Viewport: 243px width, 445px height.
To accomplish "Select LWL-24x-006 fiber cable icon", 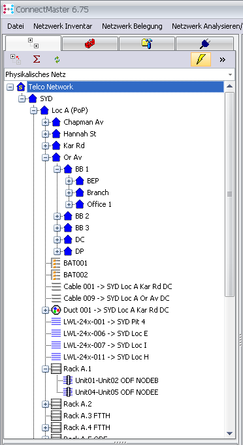I will 56,333.
